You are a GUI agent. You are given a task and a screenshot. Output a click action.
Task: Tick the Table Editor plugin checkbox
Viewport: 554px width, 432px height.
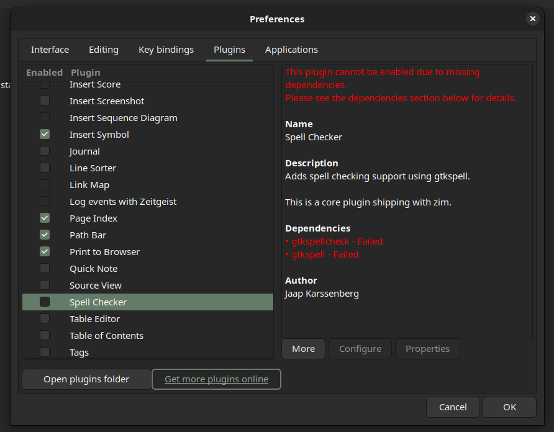click(45, 319)
